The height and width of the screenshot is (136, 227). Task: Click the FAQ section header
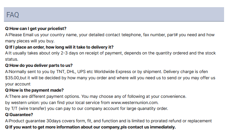[x=114, y=14]
